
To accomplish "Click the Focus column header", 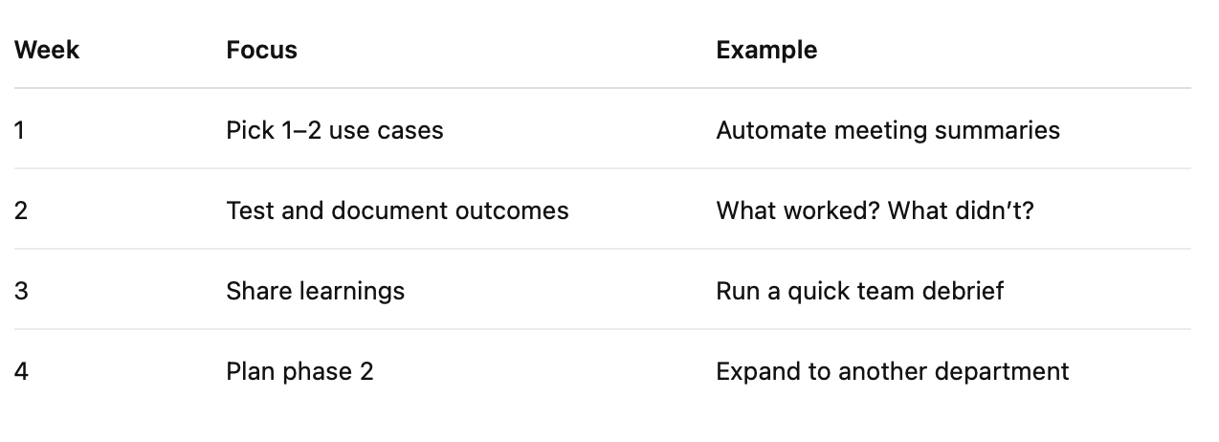I will tap(261, 50).
